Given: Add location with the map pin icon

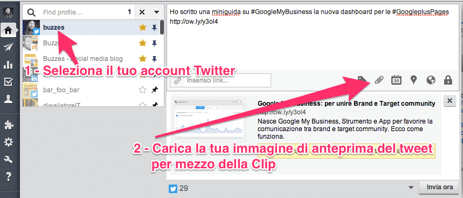Looking at the screenshot, I should click(x=414, y=80).
